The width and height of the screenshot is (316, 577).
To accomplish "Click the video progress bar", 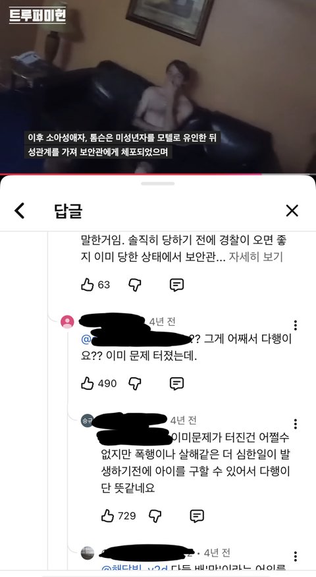I will click(158, 174).
